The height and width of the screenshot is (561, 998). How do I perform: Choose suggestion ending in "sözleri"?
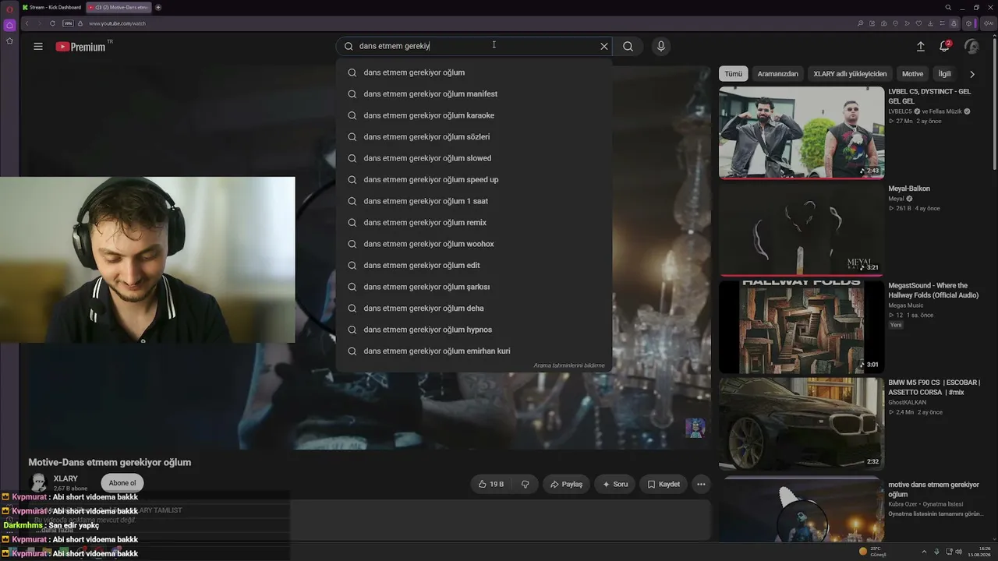coord(474,137)
